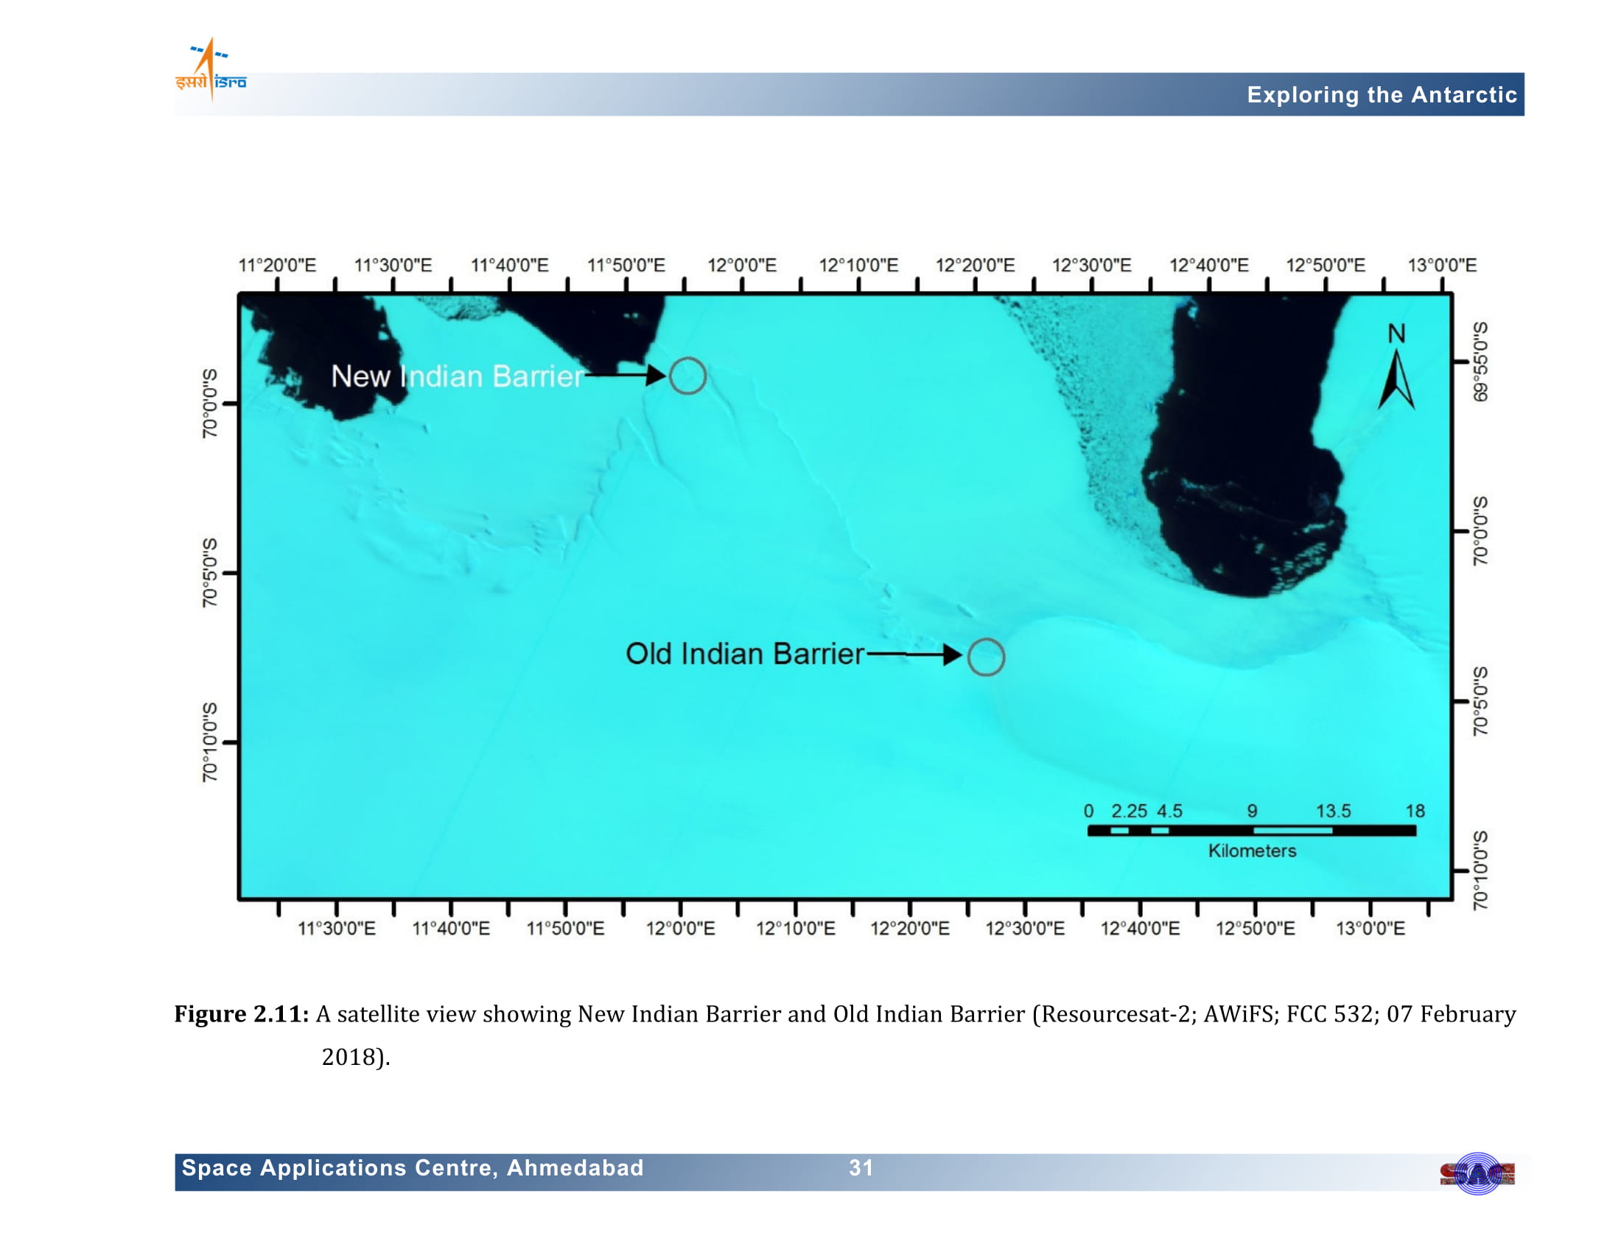
Task: Click the "New Indian Barrier" map label
Action: (457, 376)
